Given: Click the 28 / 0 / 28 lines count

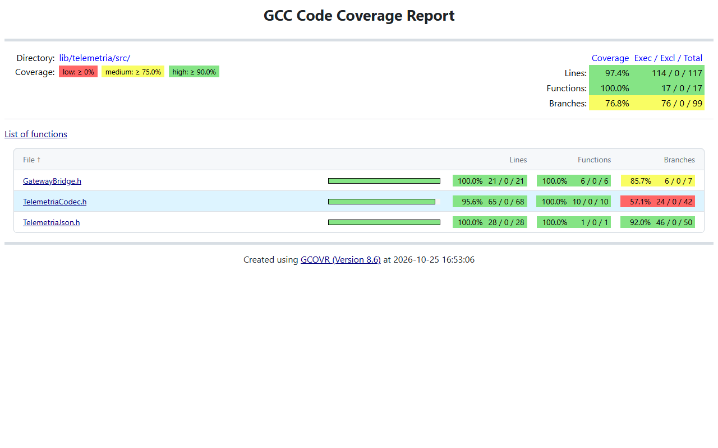Looking at the screenshot, I should click(x=506, y=222).
